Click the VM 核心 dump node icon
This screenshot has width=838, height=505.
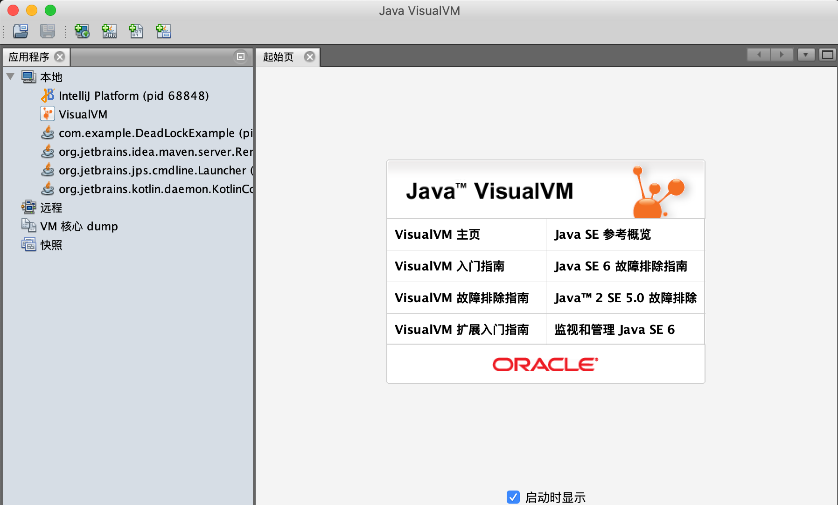pos(29,226)
